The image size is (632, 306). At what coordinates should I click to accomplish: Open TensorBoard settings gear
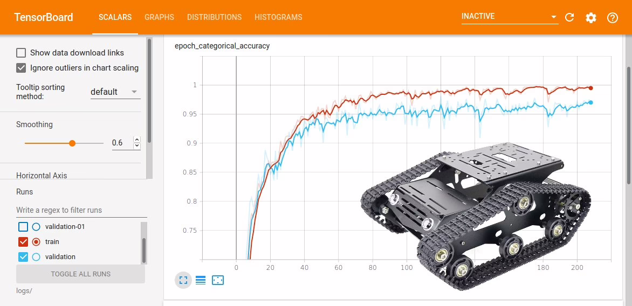[x=591, y=18]
